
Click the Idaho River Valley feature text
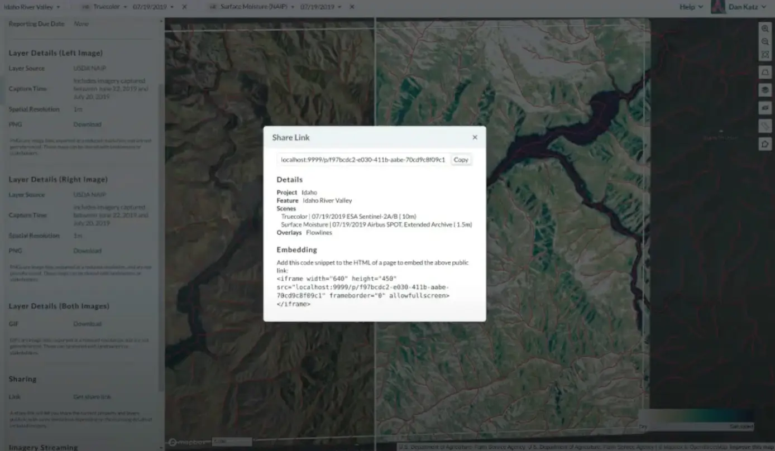pyautogui.click(x=327, y=201)
